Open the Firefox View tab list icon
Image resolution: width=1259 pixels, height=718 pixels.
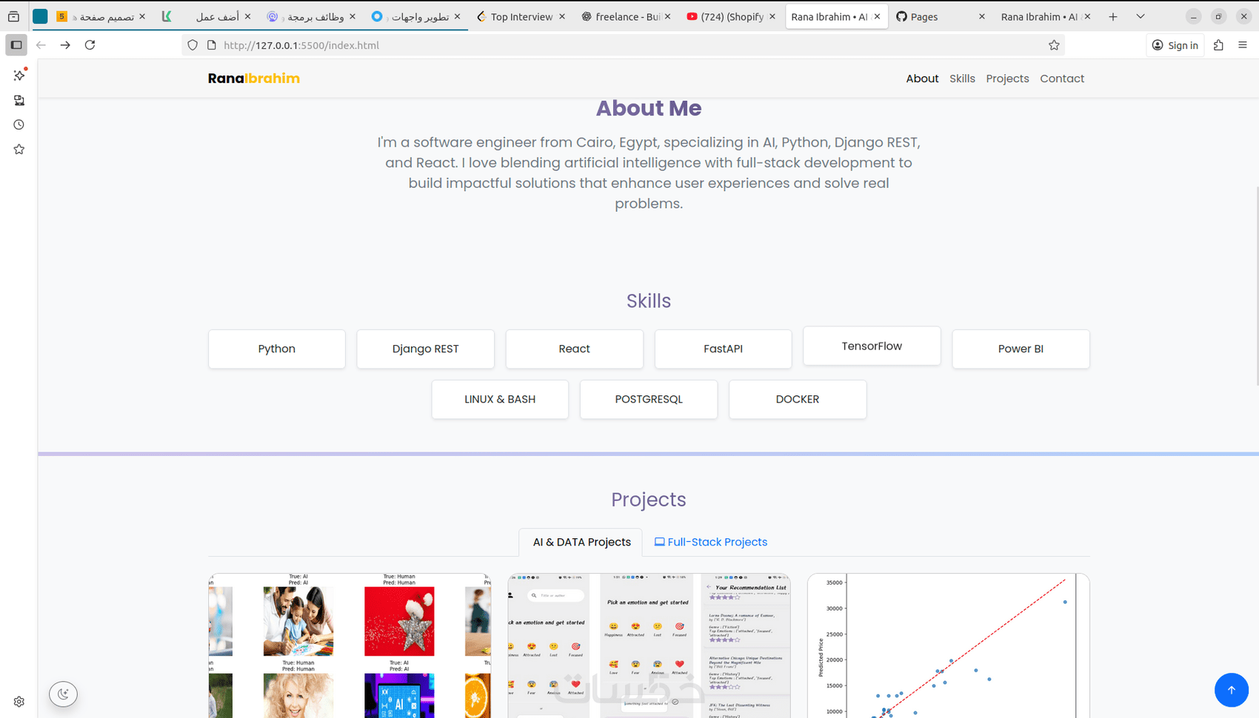click(13, 16)
